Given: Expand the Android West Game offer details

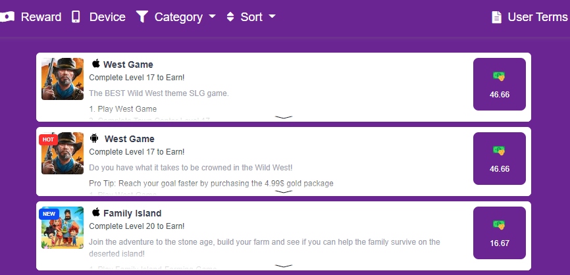Looking at the screenshot, I should (284, 191).
